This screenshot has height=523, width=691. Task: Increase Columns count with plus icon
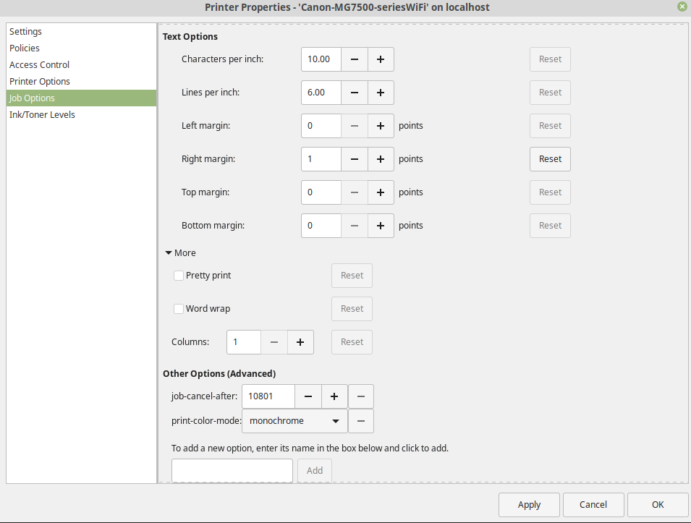pos(300,342)
